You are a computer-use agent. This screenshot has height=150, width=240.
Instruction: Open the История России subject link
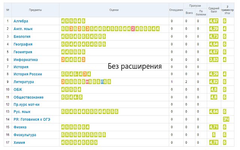click(28, 74)
